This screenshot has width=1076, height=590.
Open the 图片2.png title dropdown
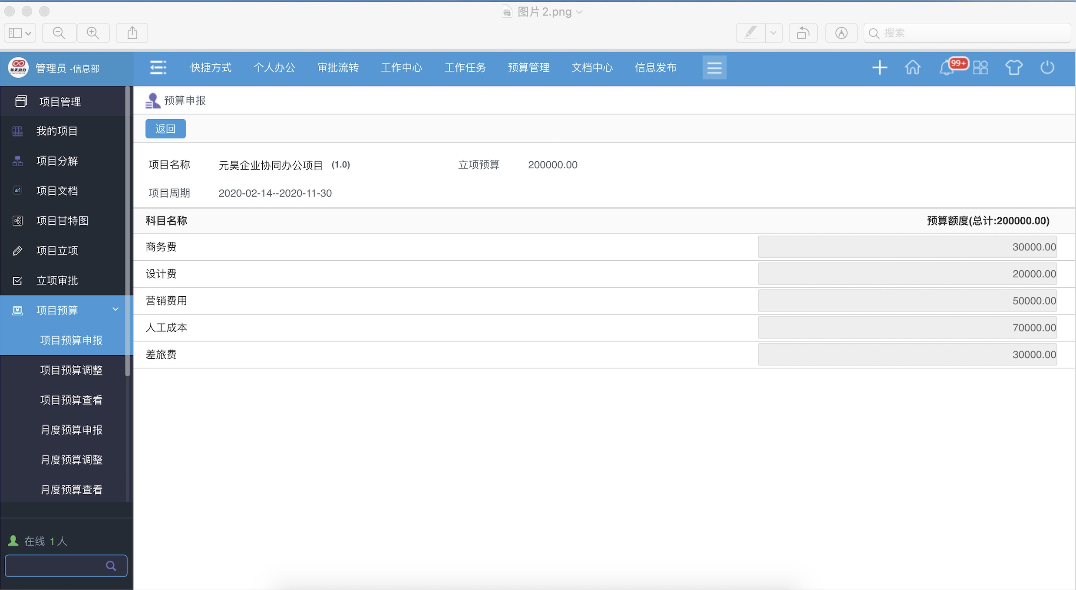point(580,12)
